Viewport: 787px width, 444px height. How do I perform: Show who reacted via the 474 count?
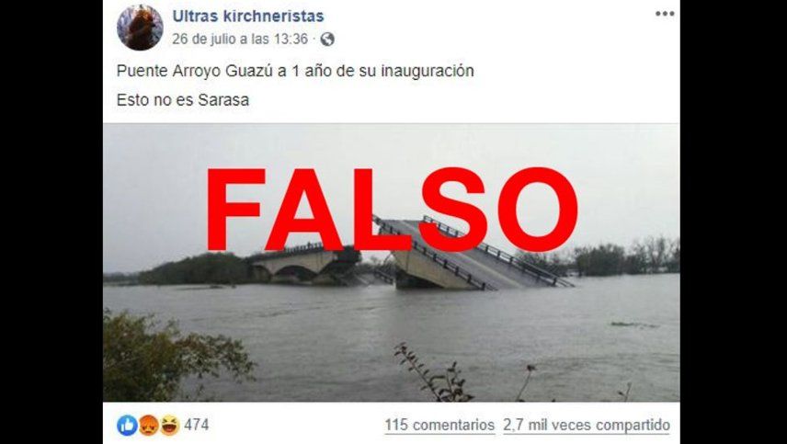point(196,426)
